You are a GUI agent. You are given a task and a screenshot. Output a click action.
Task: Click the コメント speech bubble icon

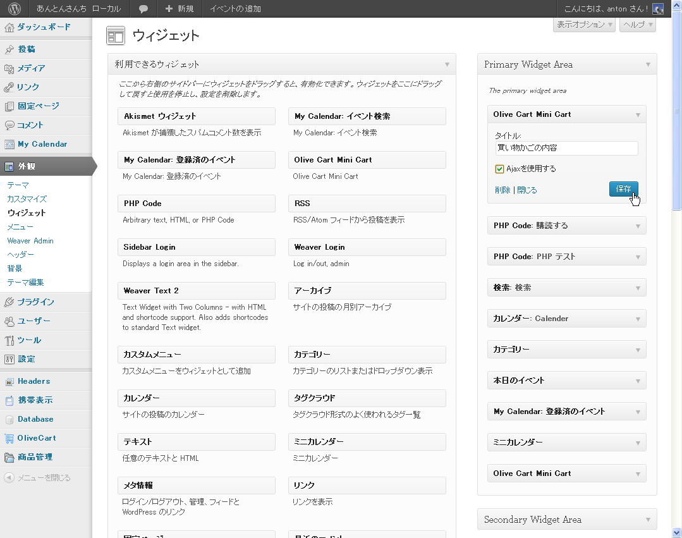pyautogui.click(x=9, y=125)
